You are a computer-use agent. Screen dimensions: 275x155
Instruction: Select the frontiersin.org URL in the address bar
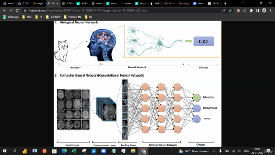tap(87, 10)
